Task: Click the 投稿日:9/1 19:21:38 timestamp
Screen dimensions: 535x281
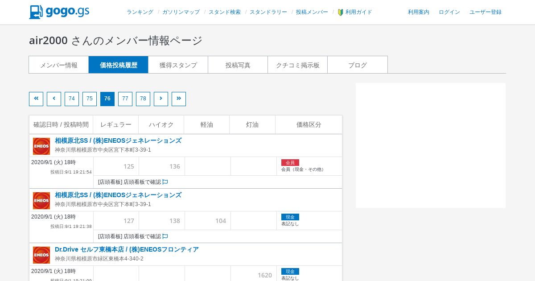Action: point(71,227)
